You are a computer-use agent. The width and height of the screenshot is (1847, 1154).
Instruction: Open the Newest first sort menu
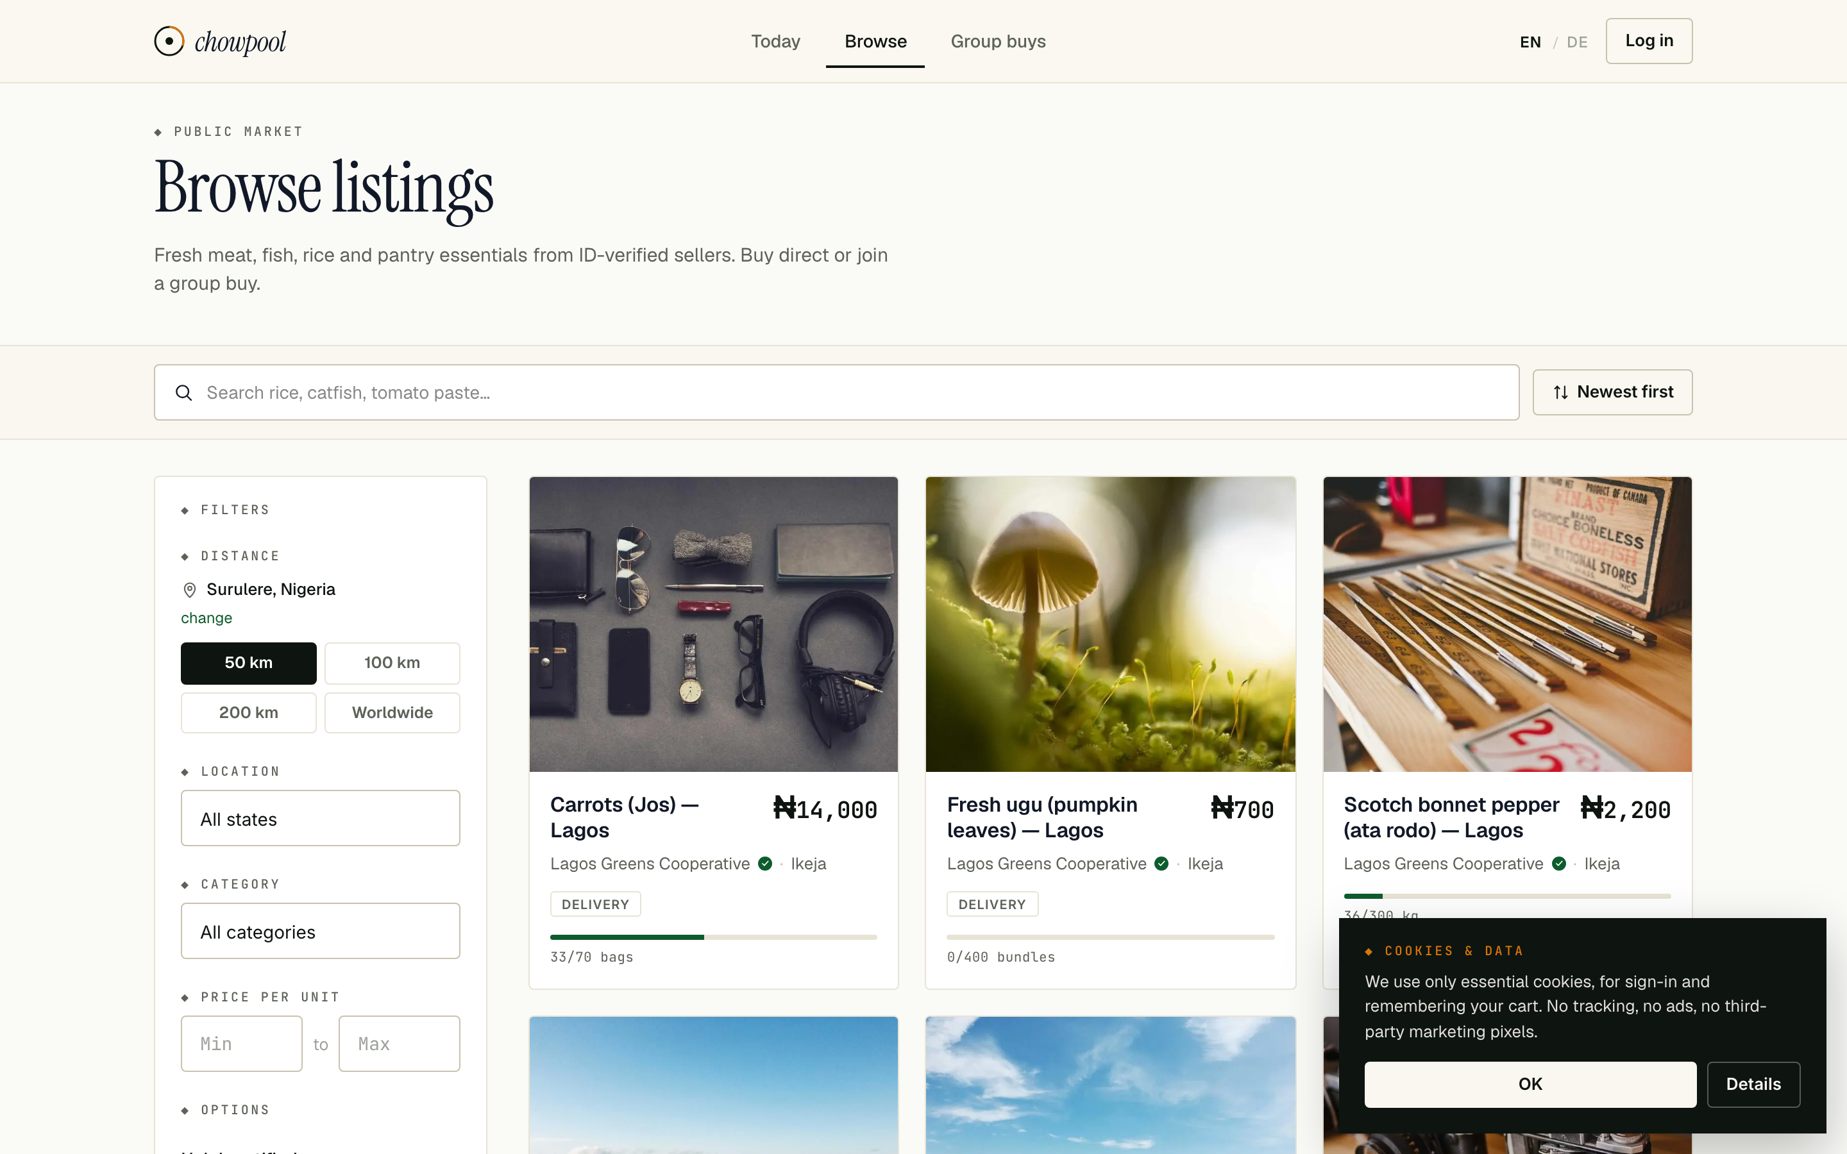tap(1612, 392)
